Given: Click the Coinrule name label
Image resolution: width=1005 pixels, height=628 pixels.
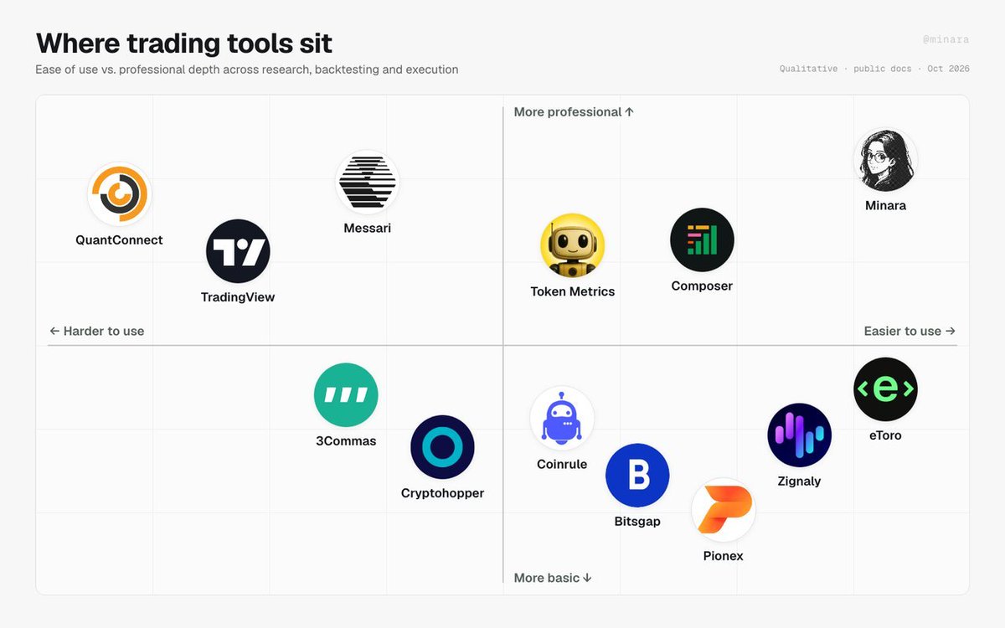Looking at the screenshot, I should (562, 465).
